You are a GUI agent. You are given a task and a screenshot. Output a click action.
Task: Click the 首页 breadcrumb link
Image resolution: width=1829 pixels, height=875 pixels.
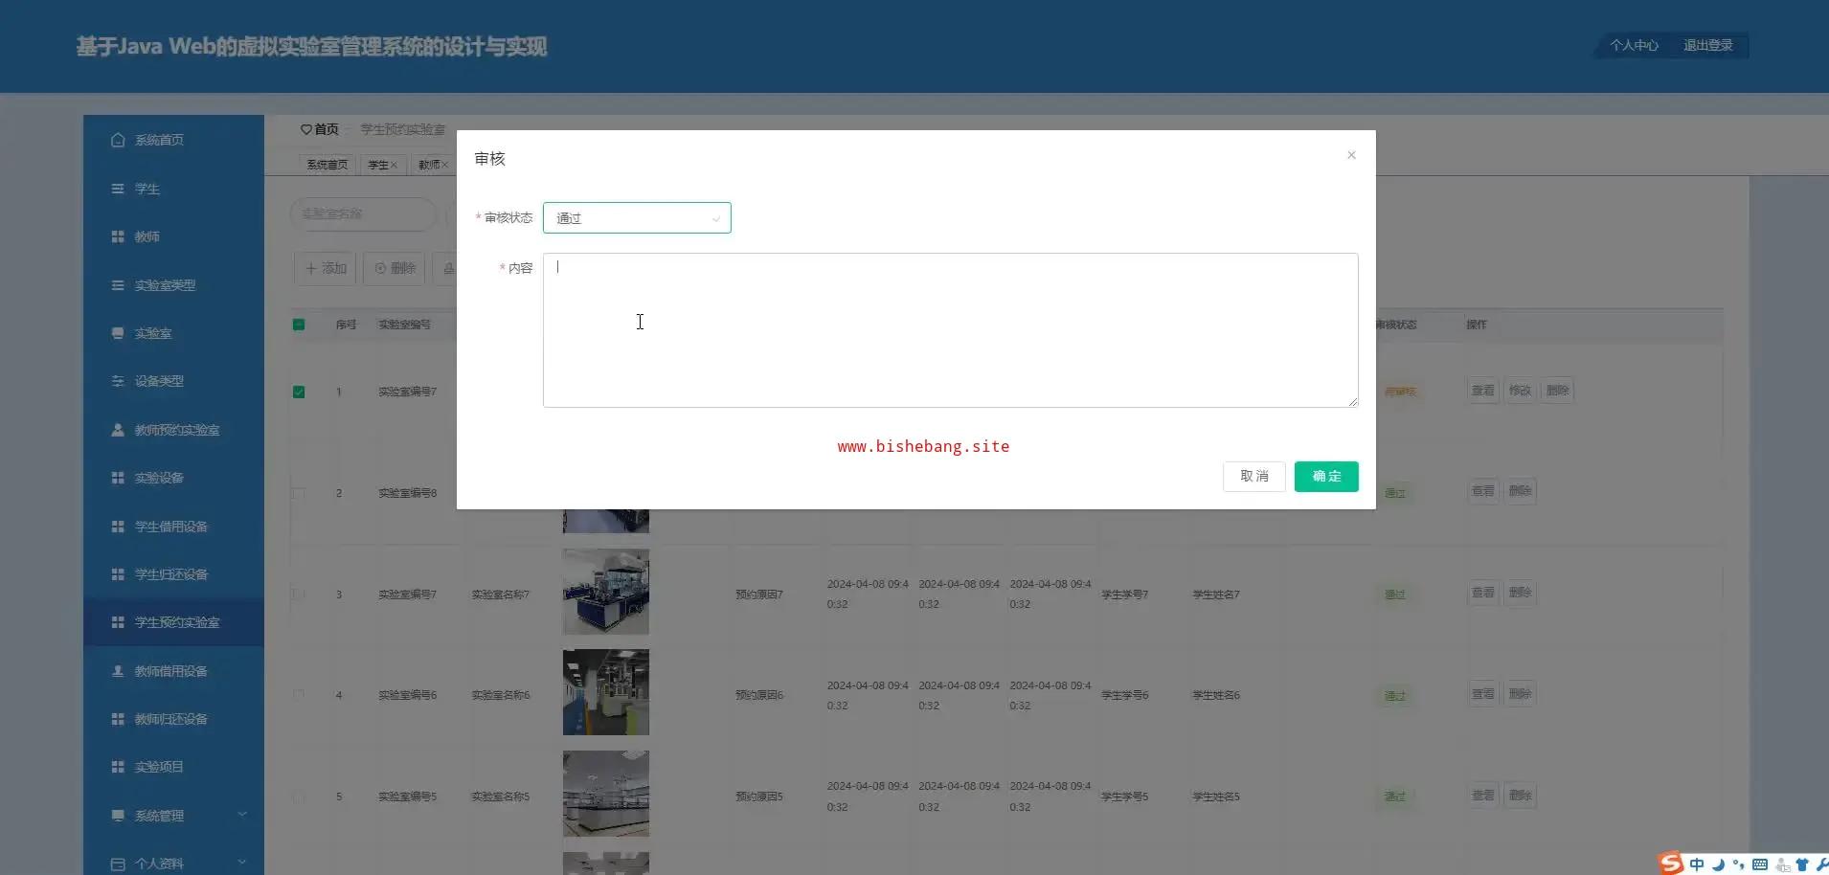point(327,129)
